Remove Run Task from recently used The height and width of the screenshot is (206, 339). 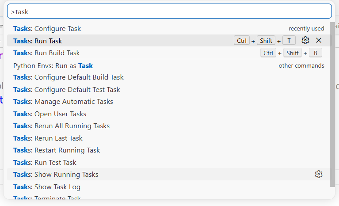tap(319, 40)
